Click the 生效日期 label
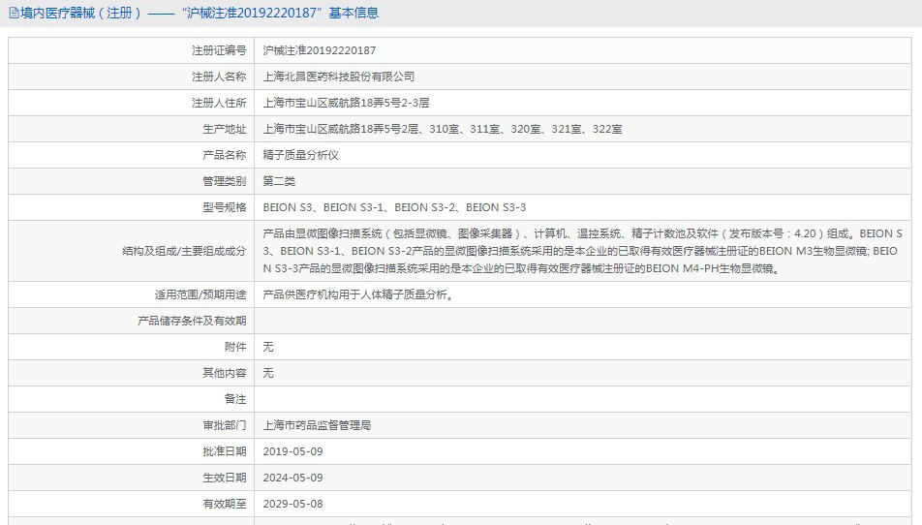The image size is (922, 525). [224, 478]
